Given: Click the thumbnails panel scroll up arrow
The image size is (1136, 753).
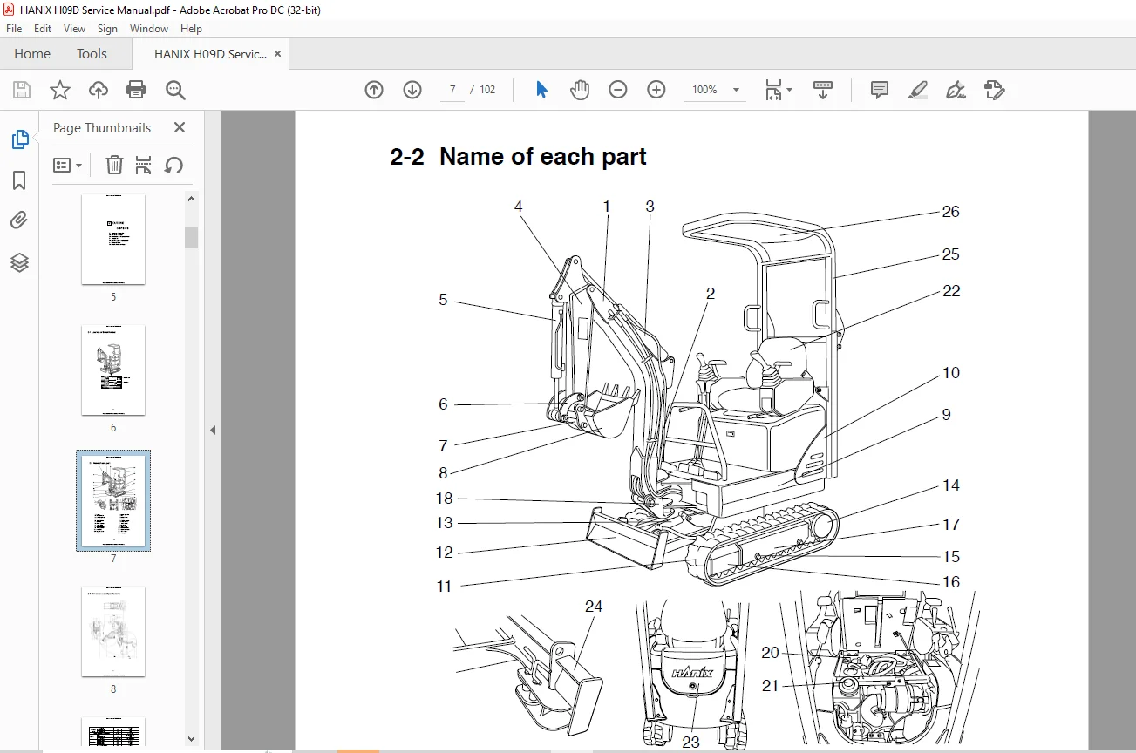Looking at the screenshot, I should tap(192, 199).
